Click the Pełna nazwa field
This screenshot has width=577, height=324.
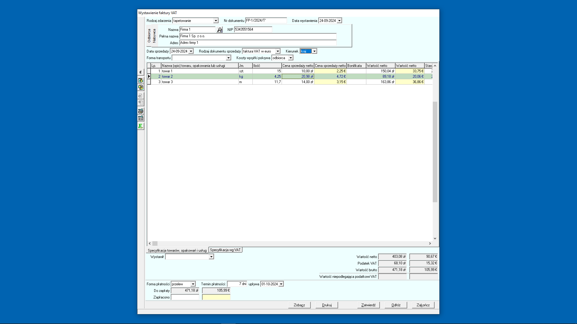point(258,36)
